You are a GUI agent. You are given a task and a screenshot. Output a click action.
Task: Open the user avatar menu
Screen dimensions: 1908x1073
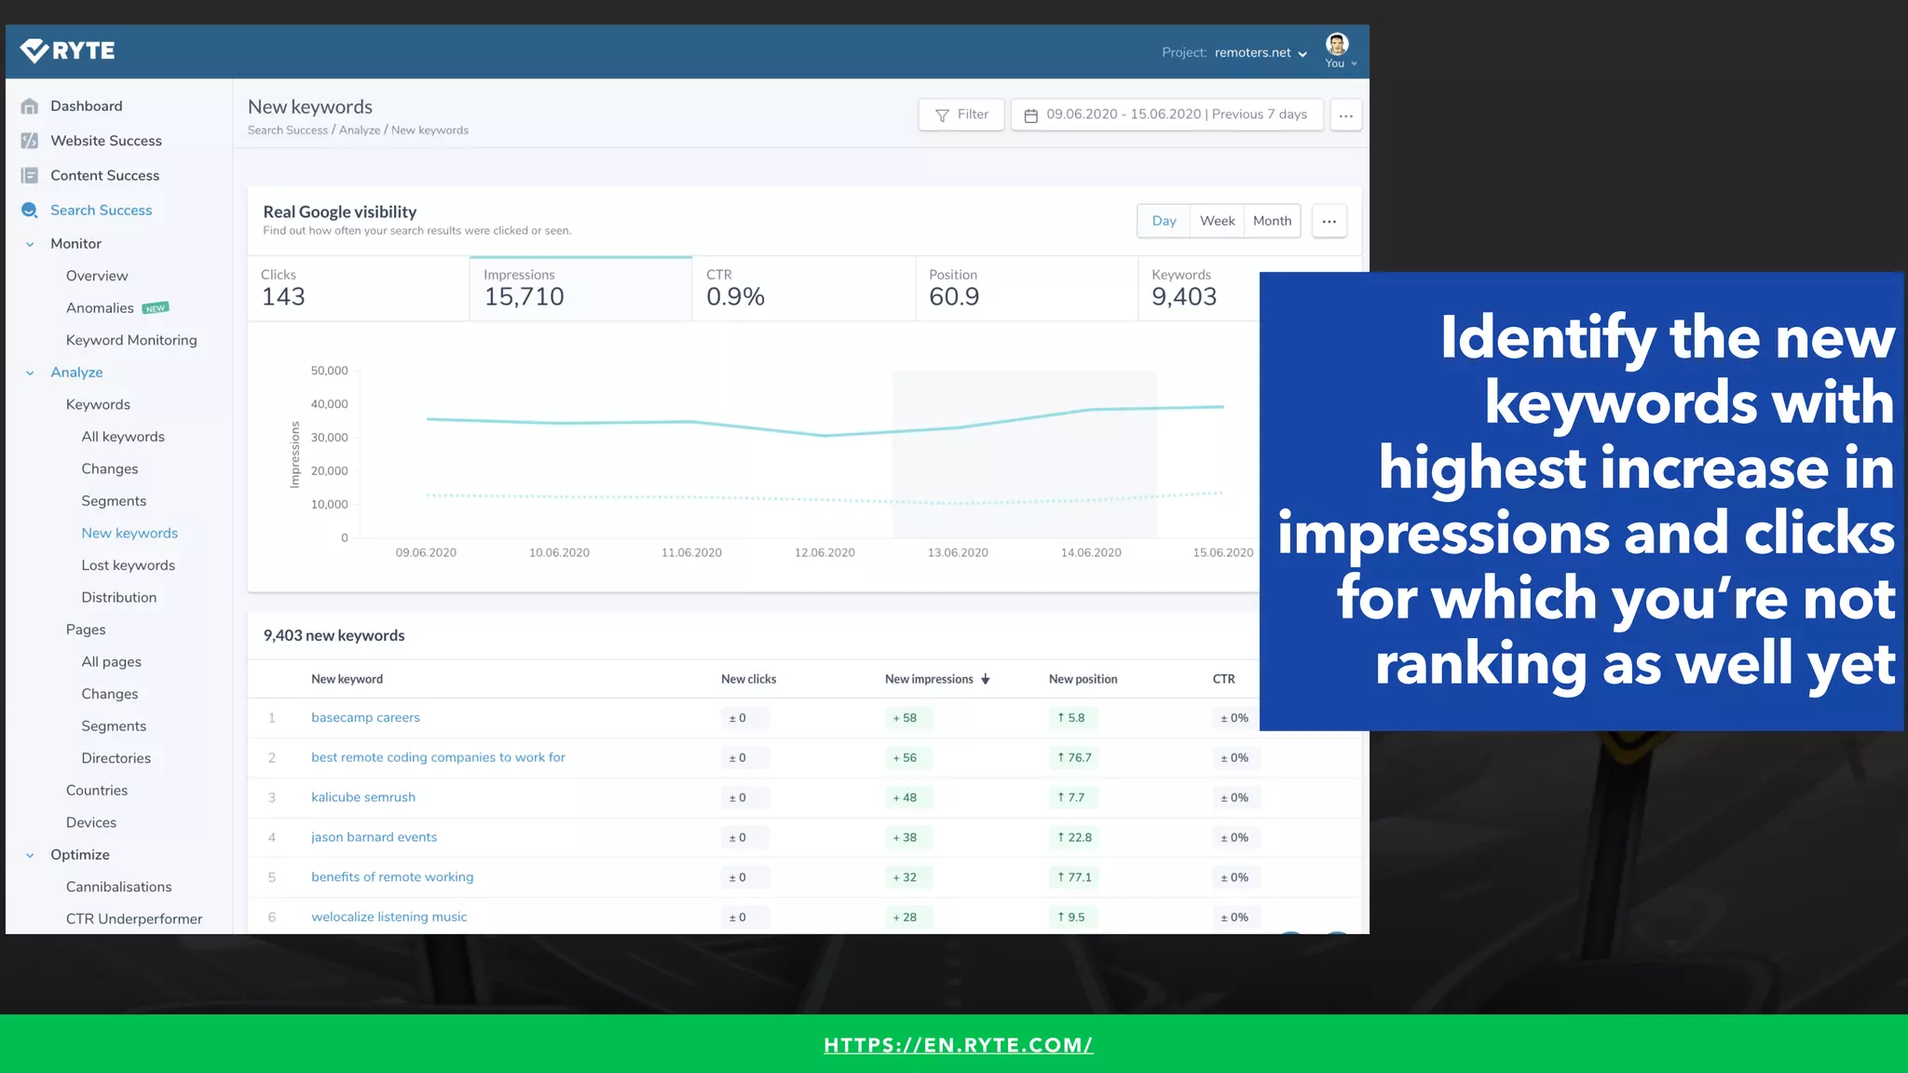(x=1338, y=50)
